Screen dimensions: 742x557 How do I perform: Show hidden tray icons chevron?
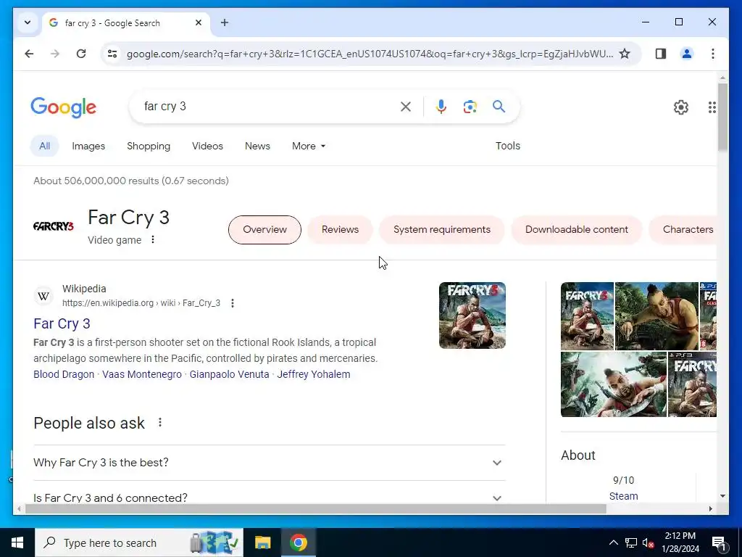click(613, 542)
